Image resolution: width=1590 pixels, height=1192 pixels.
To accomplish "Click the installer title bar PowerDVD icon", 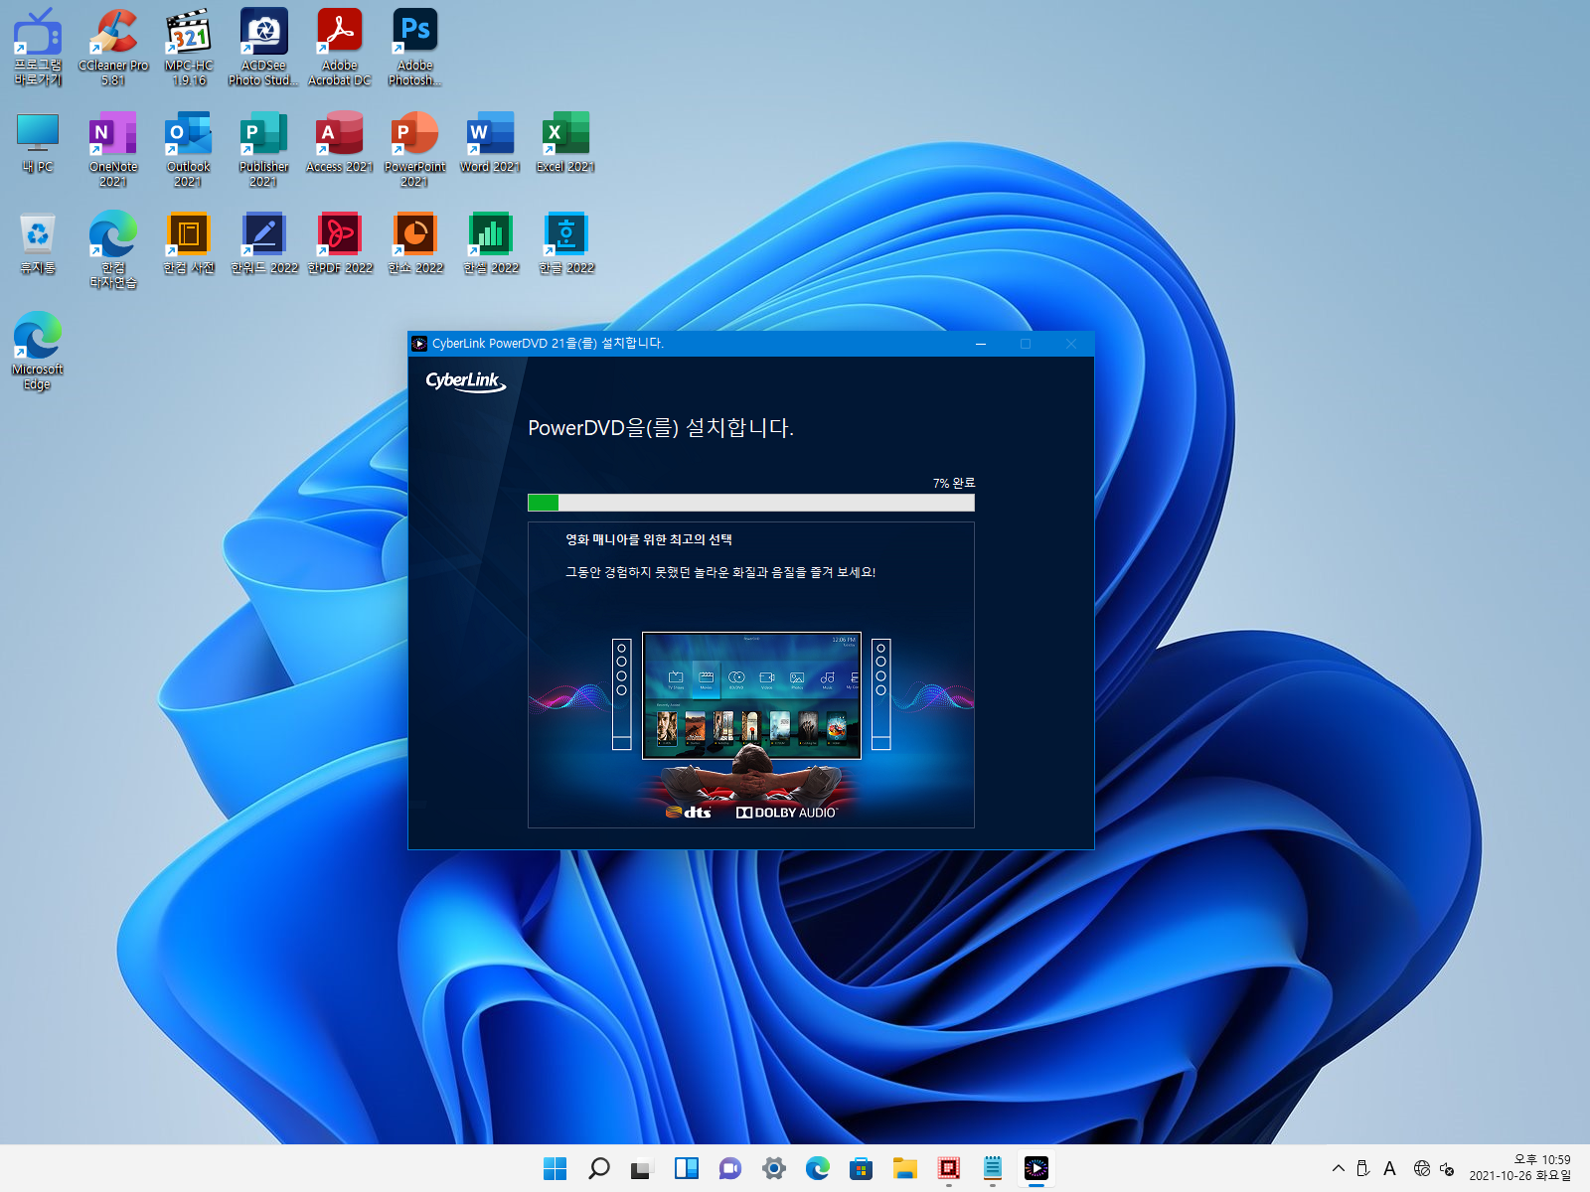I will [419, 344].
